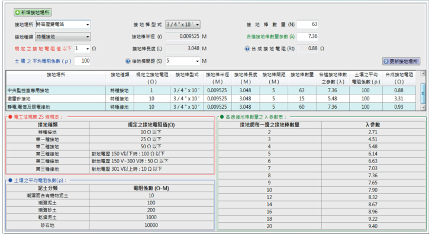Click the help icon beside 接地棒間距 (S)
Image resolution: width=429 pixels, height=234 pixels.
tap(128, 61)
